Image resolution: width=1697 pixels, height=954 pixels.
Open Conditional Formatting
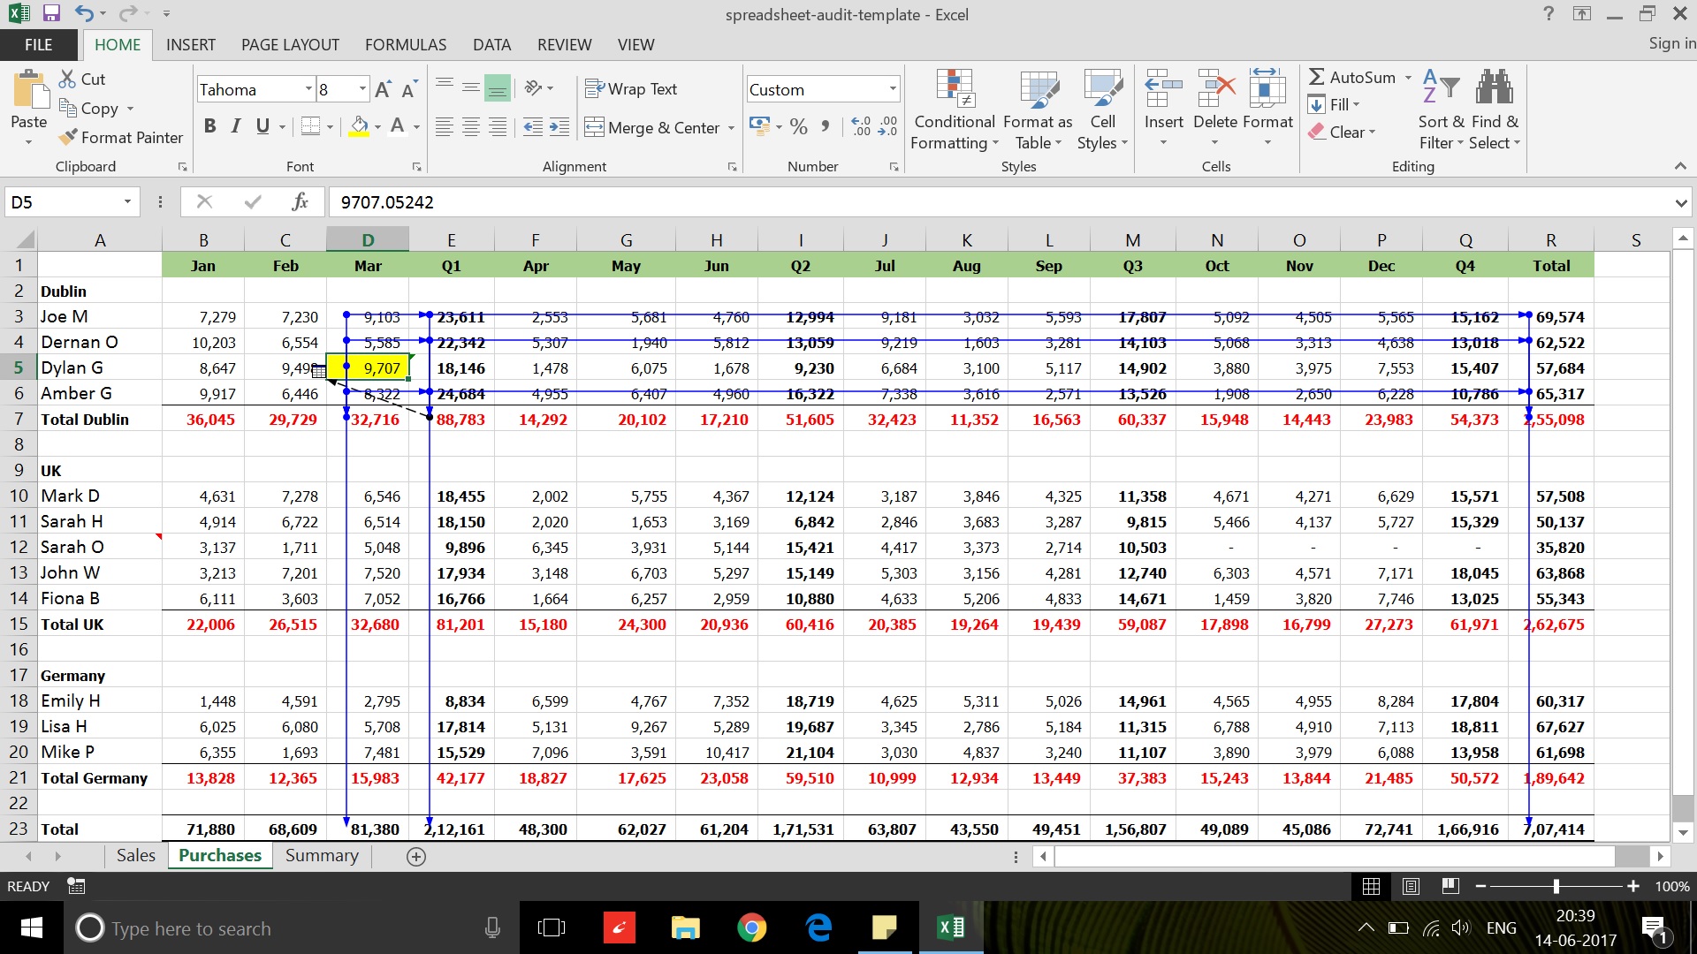click(955, 110)
